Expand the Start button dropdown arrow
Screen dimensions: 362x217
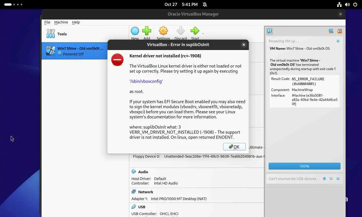point(203,33)
